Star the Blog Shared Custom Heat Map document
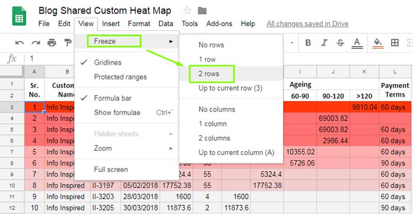This screenshot has height=214, width=413. pos(187,11)
